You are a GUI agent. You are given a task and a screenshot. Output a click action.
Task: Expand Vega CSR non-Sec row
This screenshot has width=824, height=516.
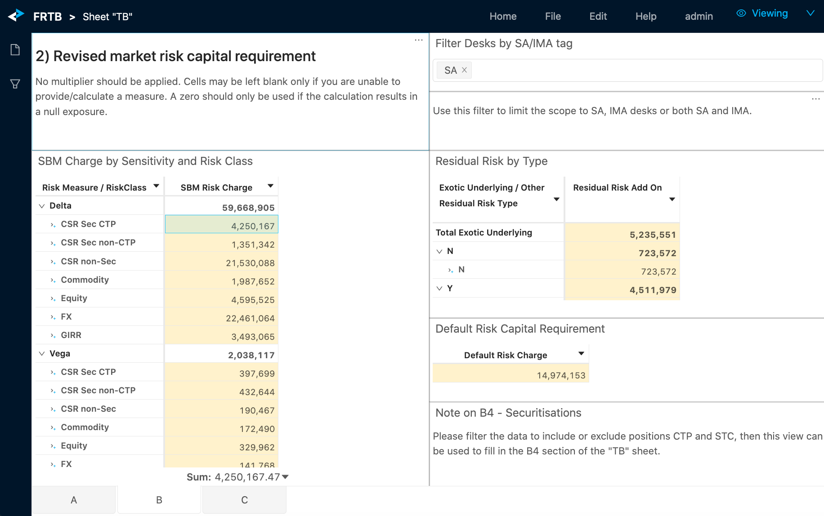click(53, 409)
